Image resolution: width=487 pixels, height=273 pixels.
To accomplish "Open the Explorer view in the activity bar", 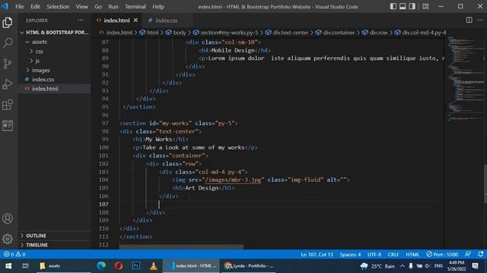I will point(8,23).
